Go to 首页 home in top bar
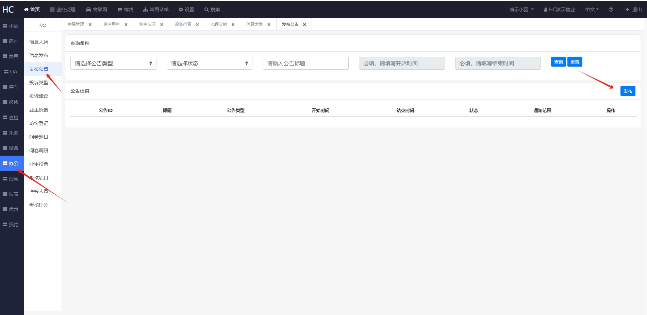Image resolution: width=647 pixels, height=315 pixels. point(32,10)
